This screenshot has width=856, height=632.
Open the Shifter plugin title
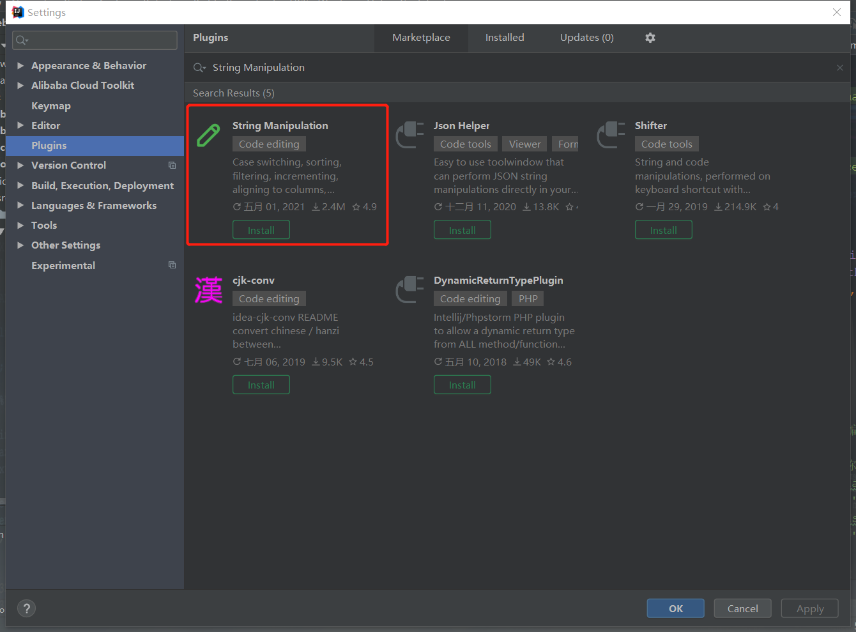tap(651, 125)
